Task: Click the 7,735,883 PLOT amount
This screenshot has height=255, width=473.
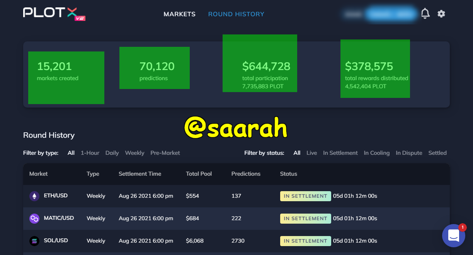Action: click(263, 86)
